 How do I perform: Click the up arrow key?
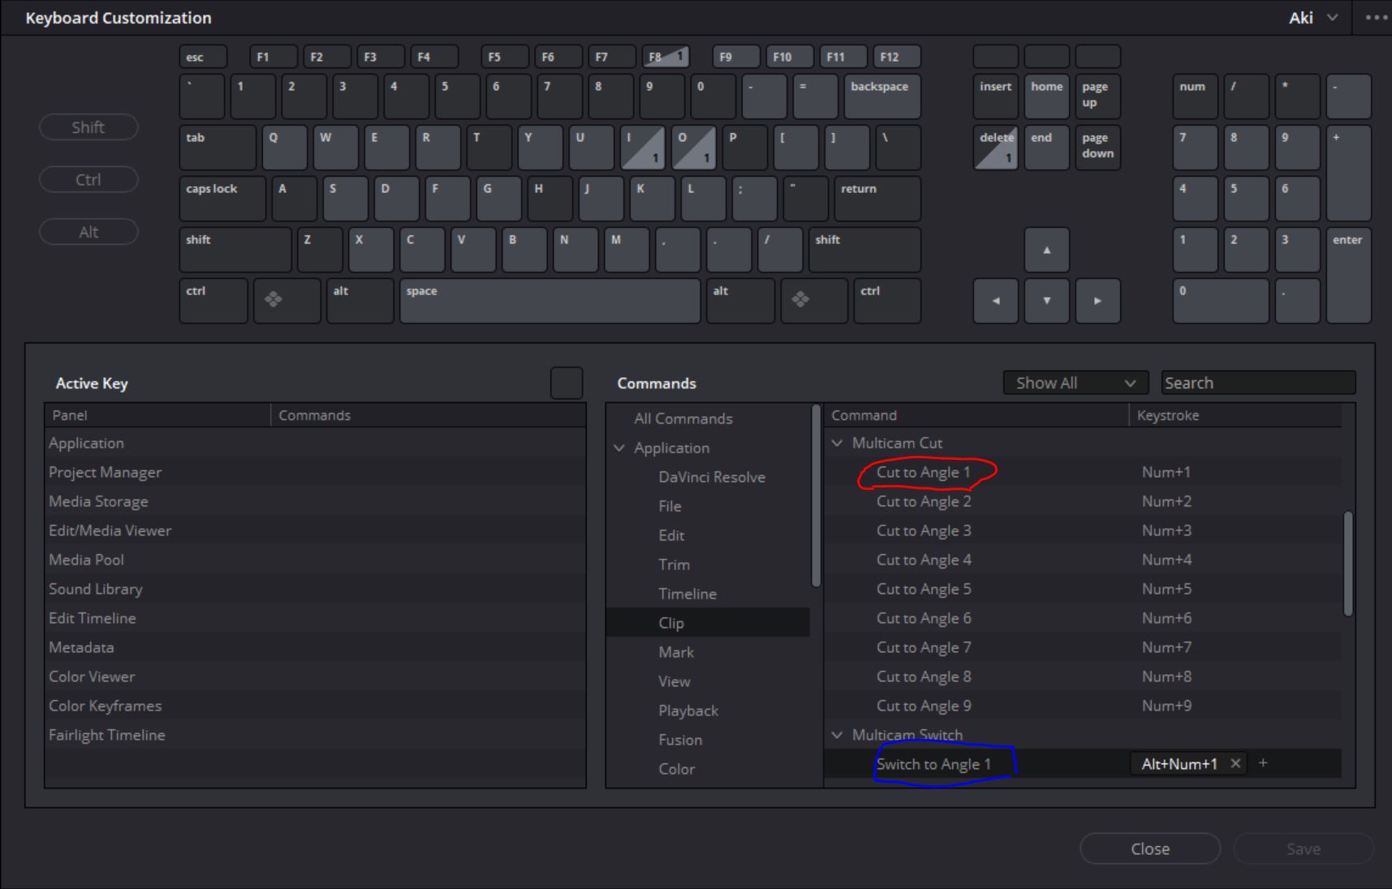1046,250
